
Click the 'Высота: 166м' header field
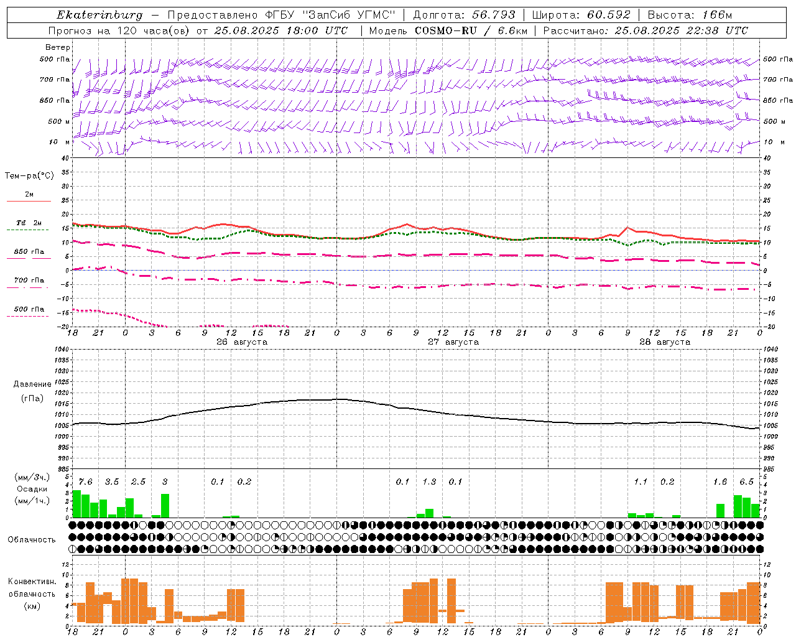[690, 15]
